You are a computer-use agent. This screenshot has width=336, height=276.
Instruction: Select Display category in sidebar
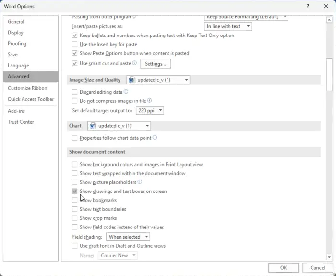31,32
